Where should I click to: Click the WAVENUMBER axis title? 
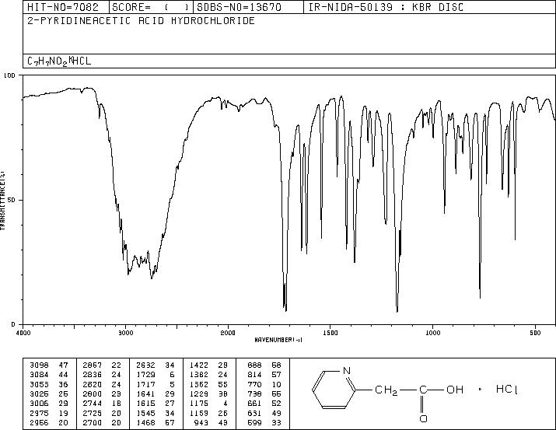click(278, 340)
